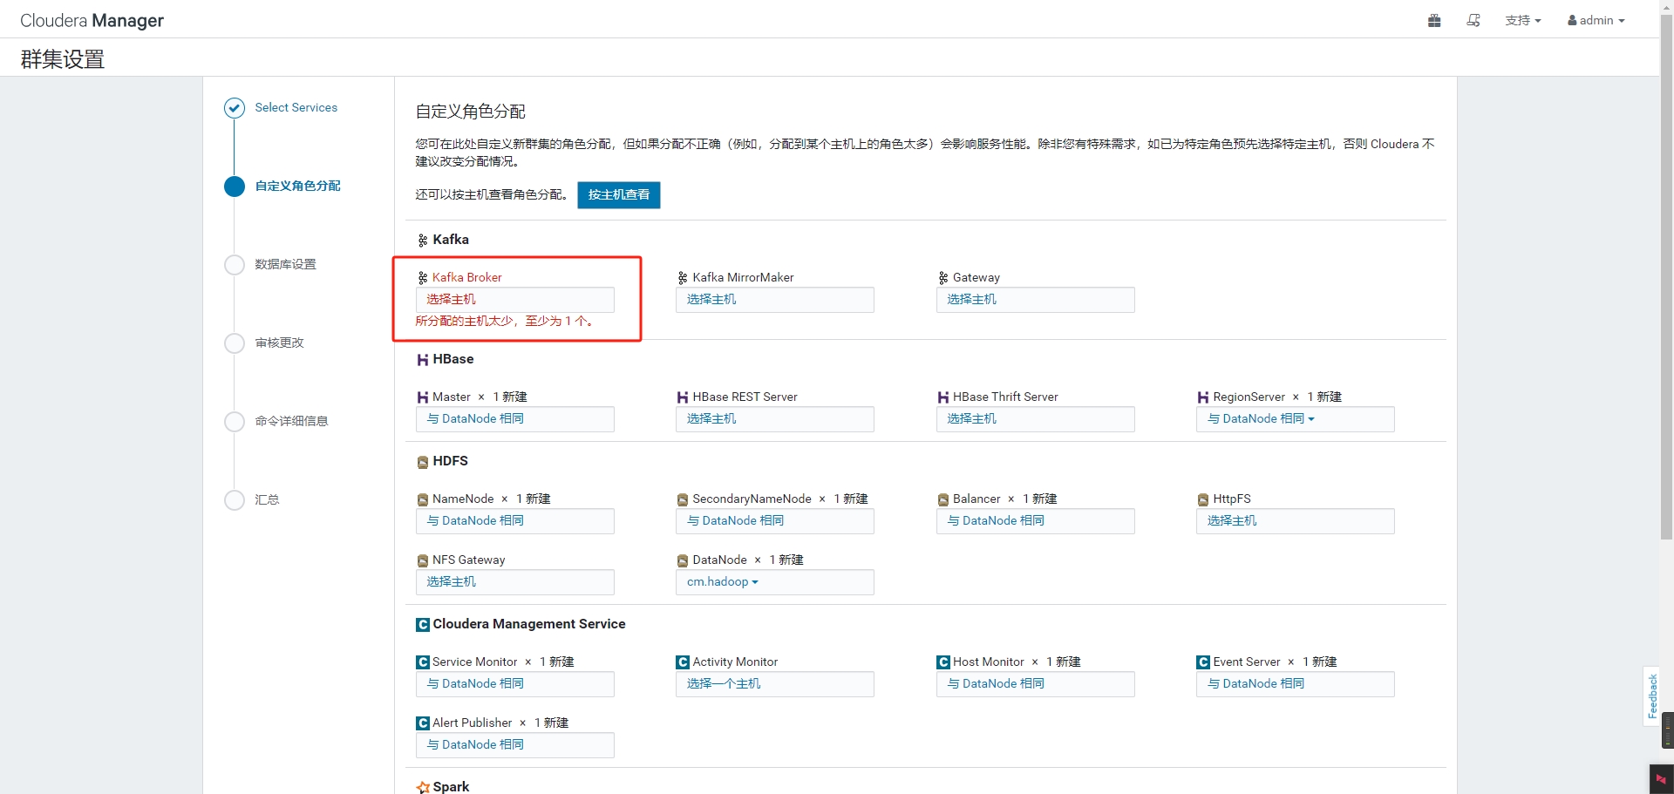Click the Balancer role icon
The height and width of the screenshot is (794, 1674).
pyautogui.click(x=943, y=500)
